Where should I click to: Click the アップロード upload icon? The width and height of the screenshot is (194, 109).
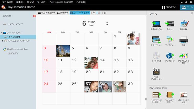click(170, 56)
